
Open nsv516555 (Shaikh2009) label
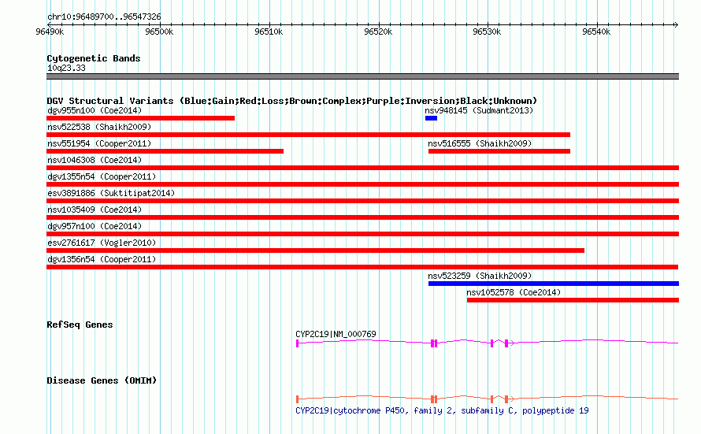point(480,143)
